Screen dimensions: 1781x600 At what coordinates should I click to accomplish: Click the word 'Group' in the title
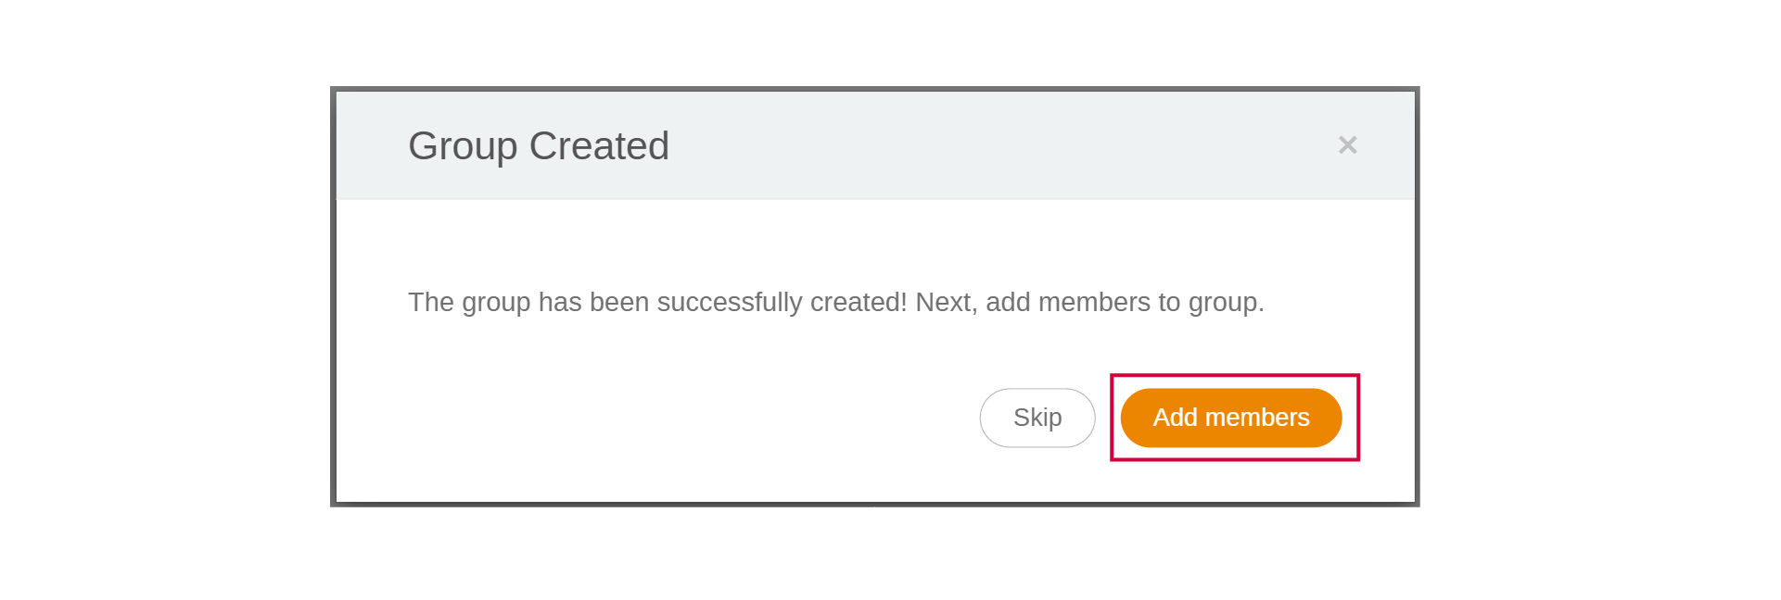[x=463, y=146]
